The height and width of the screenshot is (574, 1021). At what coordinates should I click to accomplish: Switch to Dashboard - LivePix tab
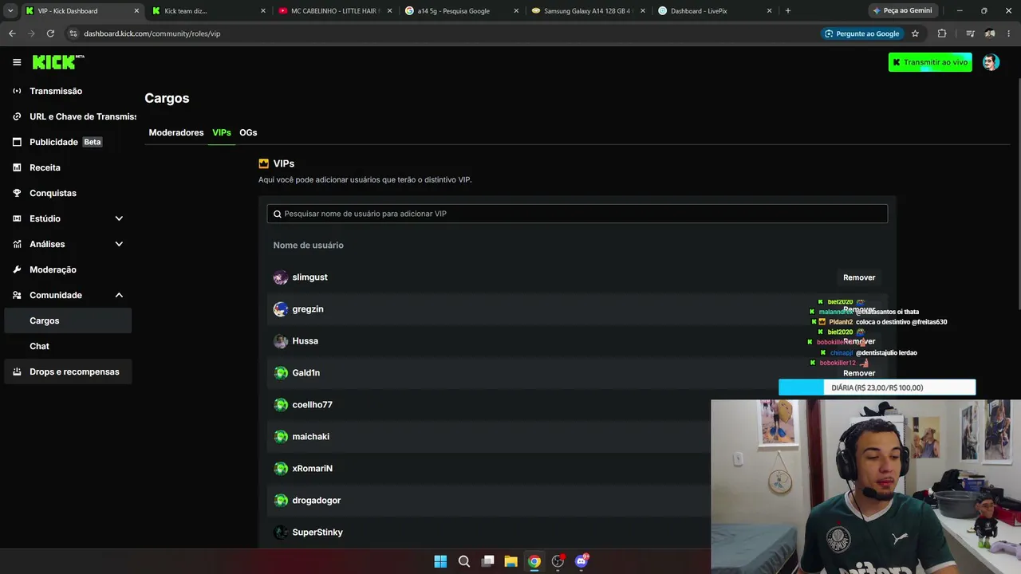[x=714, y=10]
